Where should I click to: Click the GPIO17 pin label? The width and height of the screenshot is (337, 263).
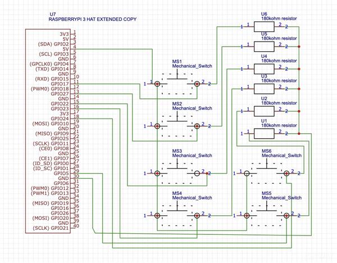point(60,84)
